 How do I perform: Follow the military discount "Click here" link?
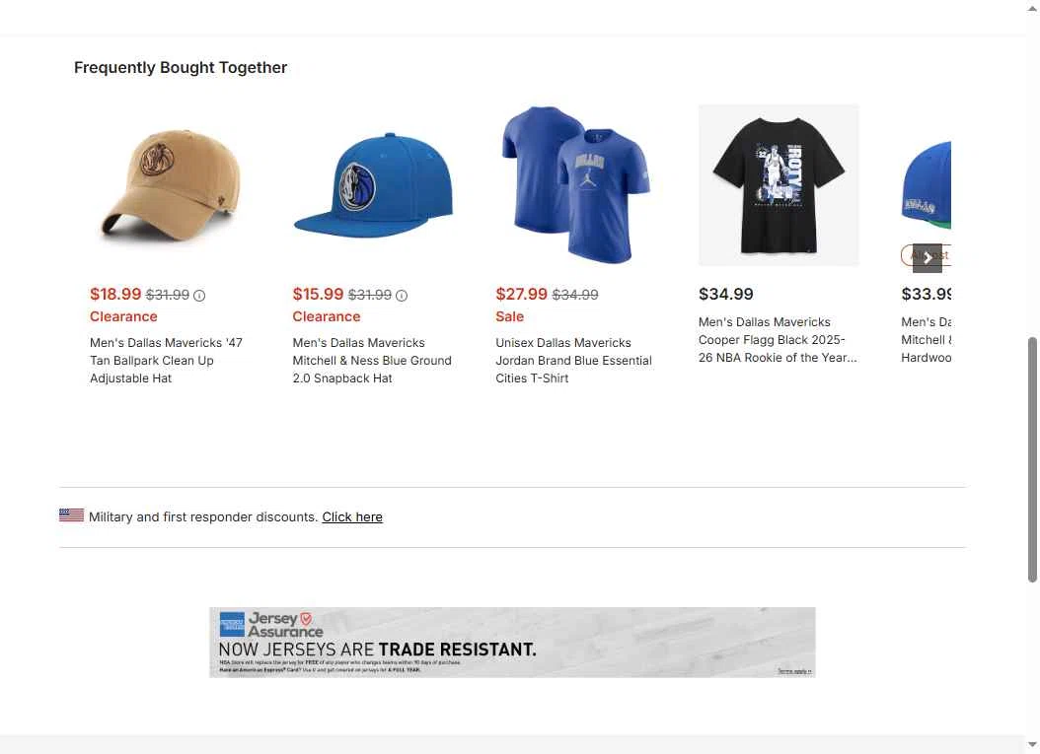tap(352, 516)
